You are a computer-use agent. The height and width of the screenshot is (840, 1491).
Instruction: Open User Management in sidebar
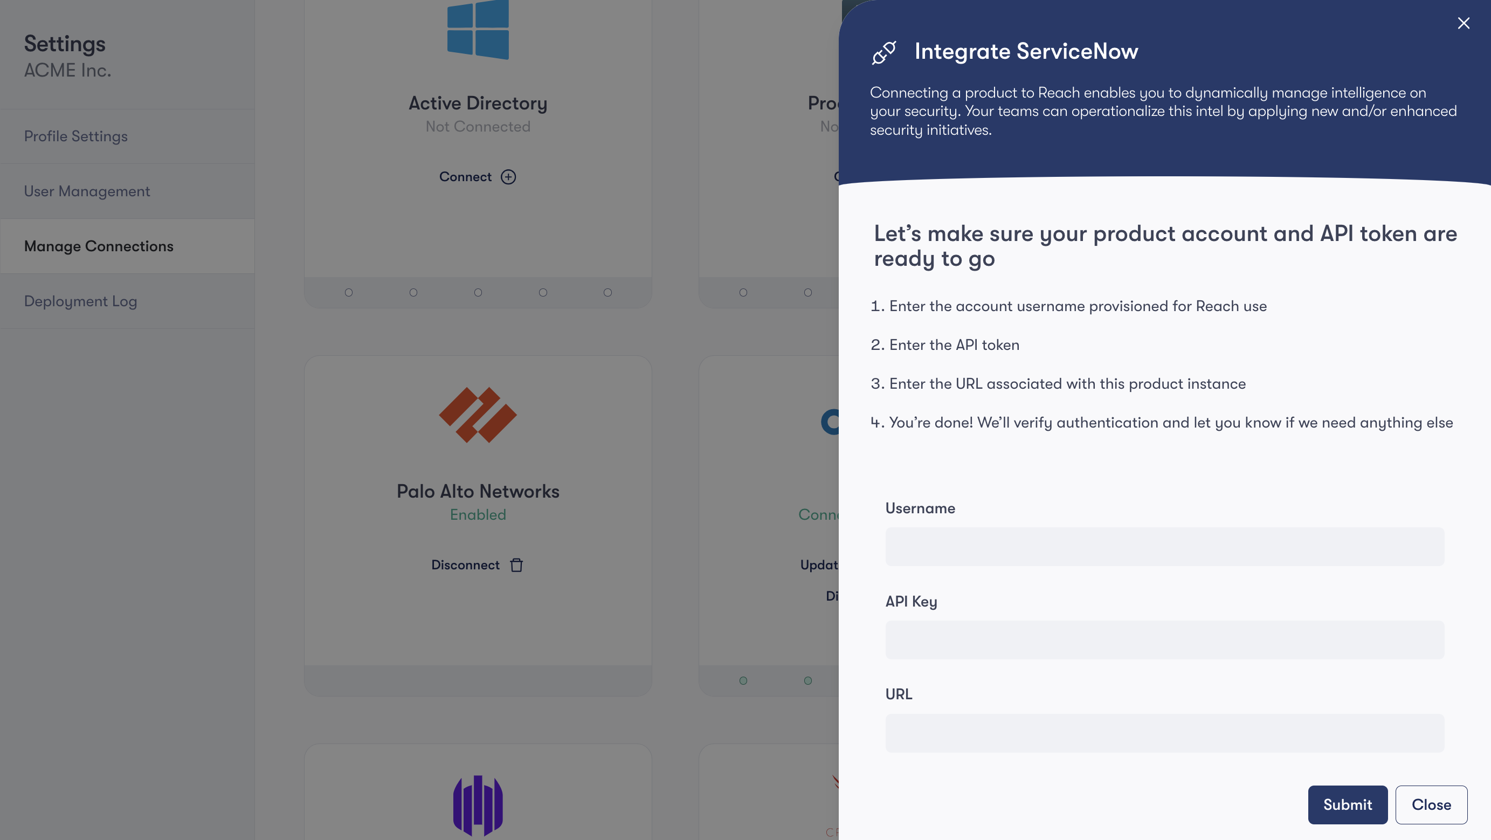127,191
